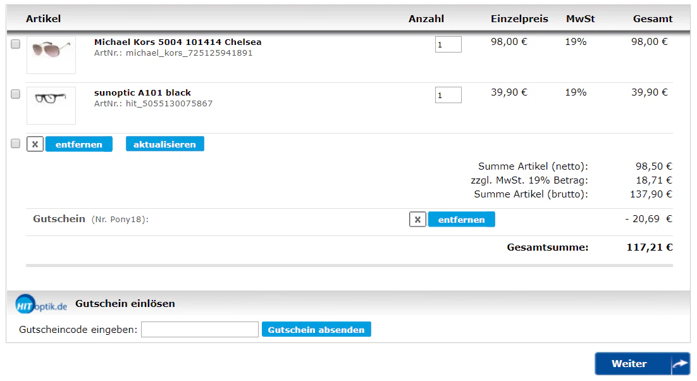The width and height of the screenshot is (697, 381).
Task: Remove voucher Pony18 with entfernen button
Action: tap(462, 220)
